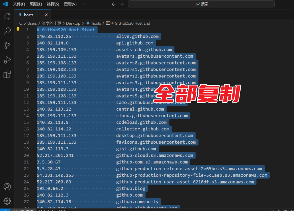The height and width of the screenshot is (211, 294).
Task: Open the Accounts icon in activity bar
Action: pos(7,187)
